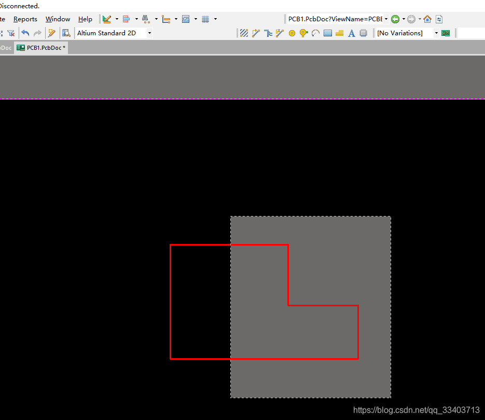This screenshot has width=485, height=420.
Task: Open the Window menu
Action: 58,19
